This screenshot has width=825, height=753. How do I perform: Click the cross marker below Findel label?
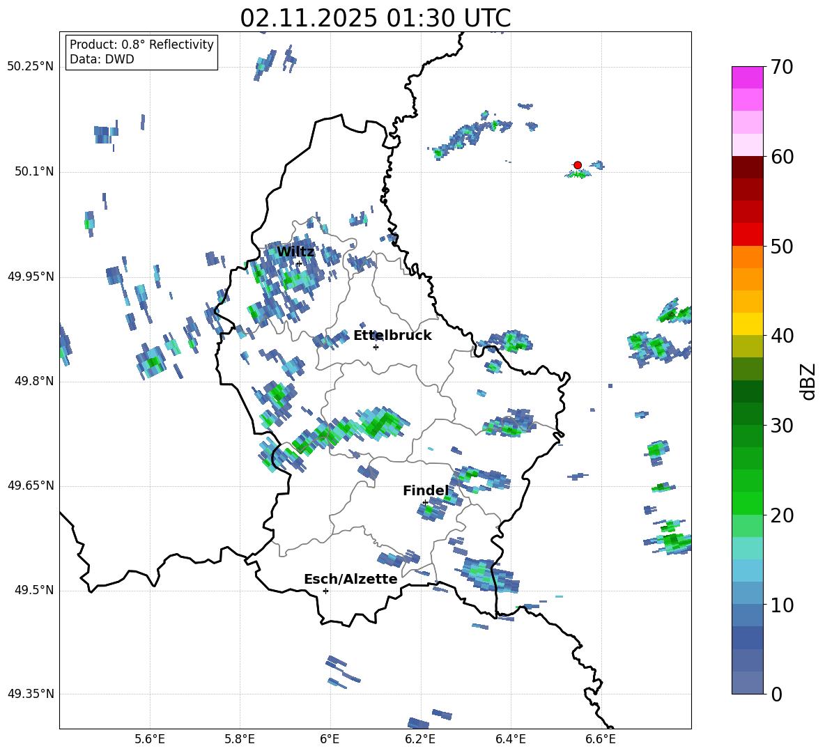[x=425, y=502]
